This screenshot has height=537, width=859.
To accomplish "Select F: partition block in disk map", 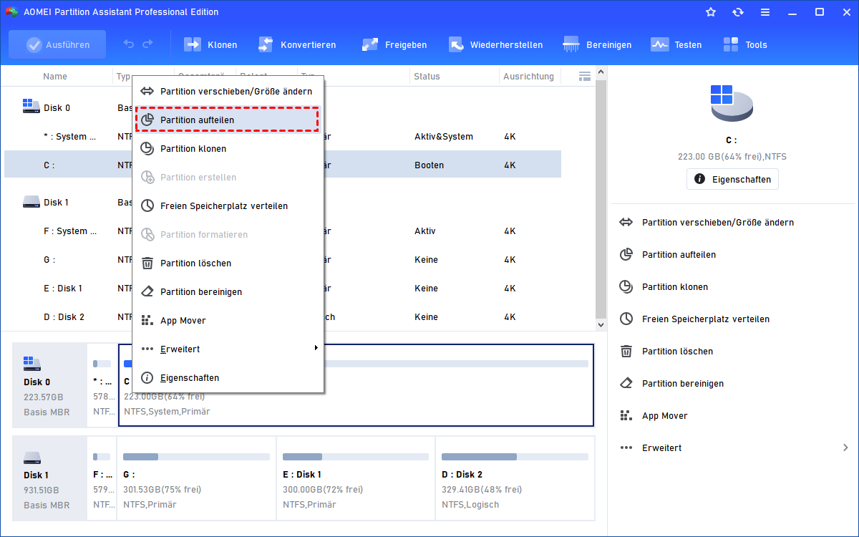I will point(102,478).
